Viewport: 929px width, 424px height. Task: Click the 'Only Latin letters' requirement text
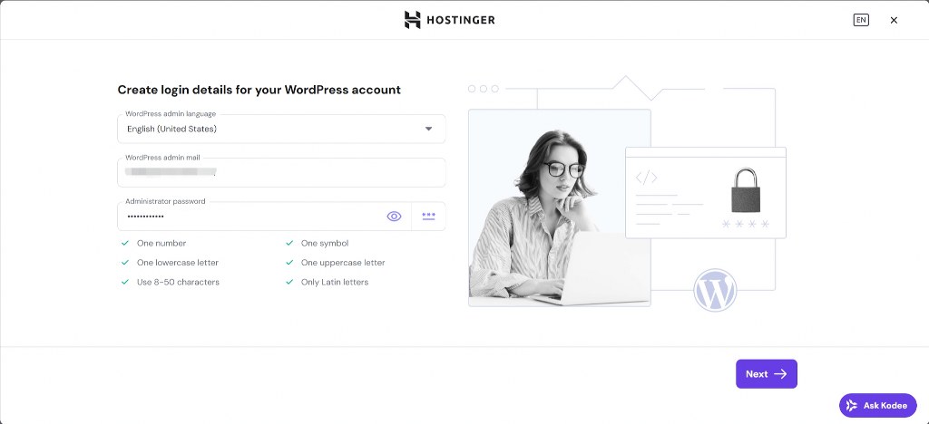[335, 282]
